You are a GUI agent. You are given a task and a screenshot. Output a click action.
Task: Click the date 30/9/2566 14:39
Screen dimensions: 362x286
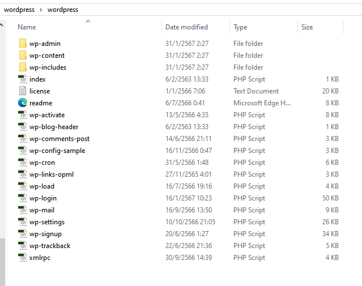[189, 257]
